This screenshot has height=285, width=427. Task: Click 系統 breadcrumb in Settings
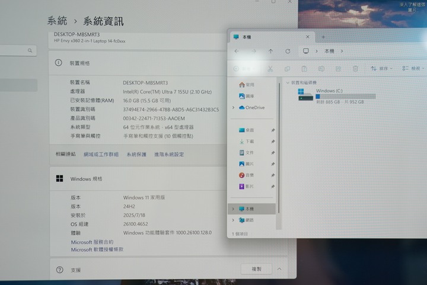pyautogui.click(x=57, y=21)
